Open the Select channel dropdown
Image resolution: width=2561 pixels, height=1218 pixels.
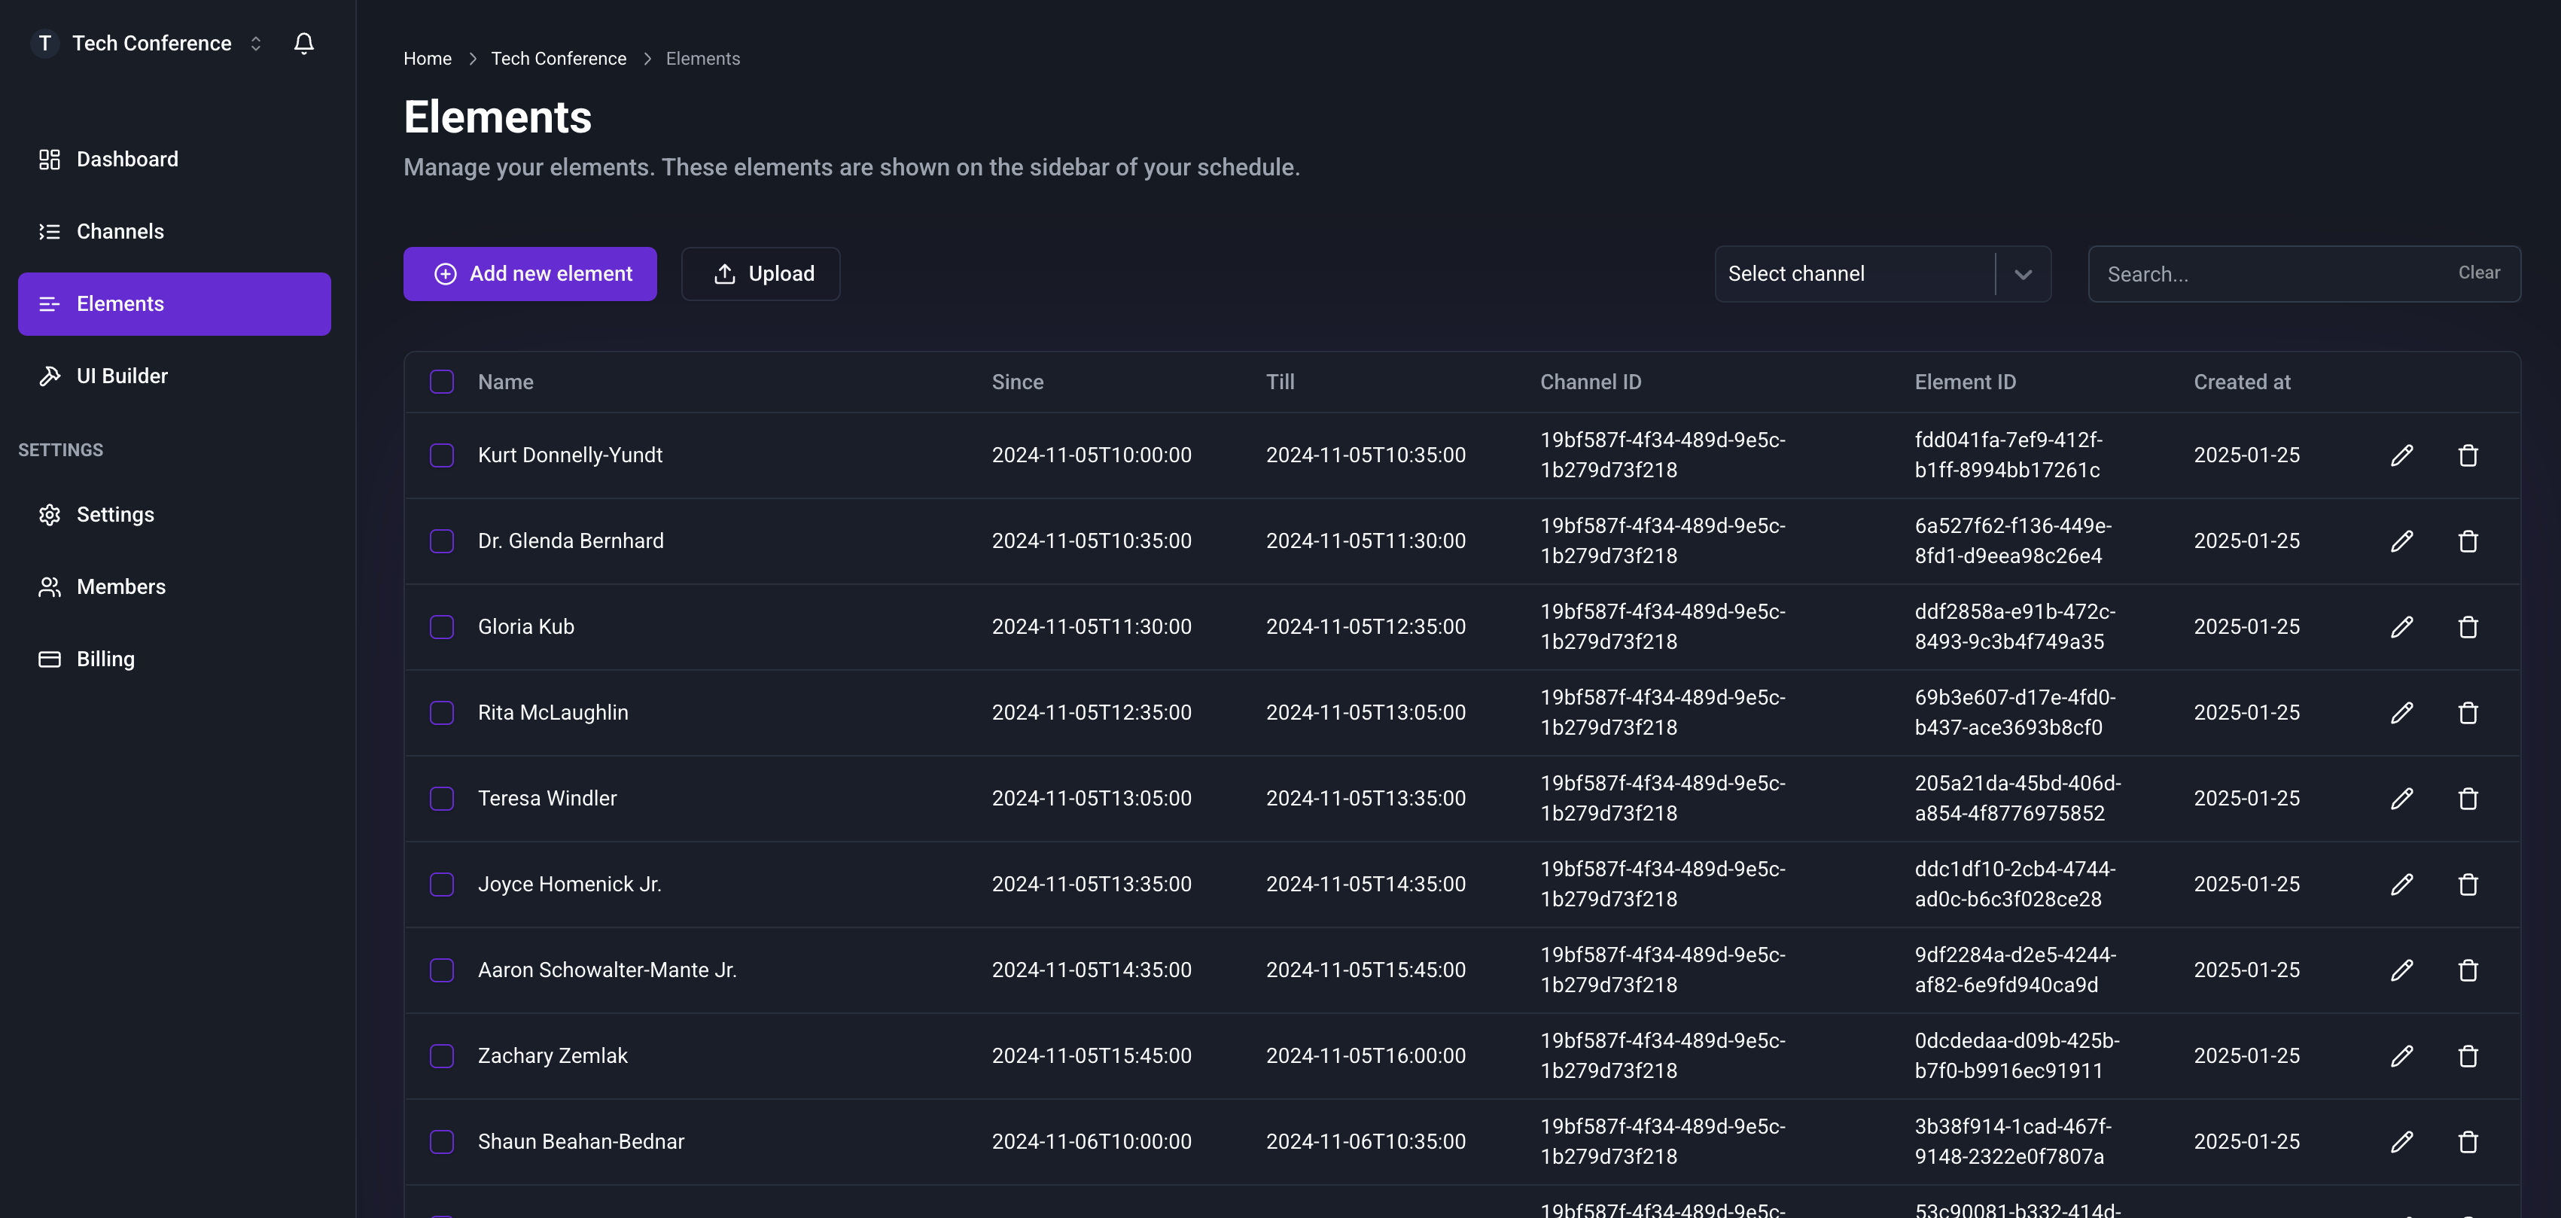pyautogui.click(x=1882, y=273)
